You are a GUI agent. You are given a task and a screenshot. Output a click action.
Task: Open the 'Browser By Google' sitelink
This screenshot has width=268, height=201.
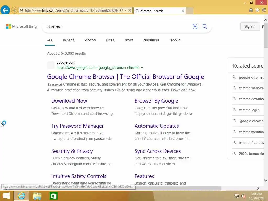(x=156, y=101)
